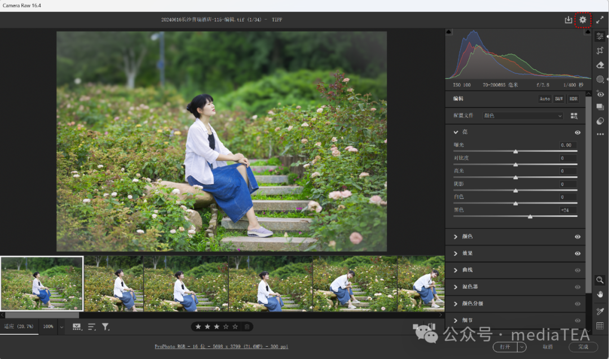Select the color sampler eyedropper tool
Image resolution: width=609 pixels, height=359 pixels.
point(600,311)
